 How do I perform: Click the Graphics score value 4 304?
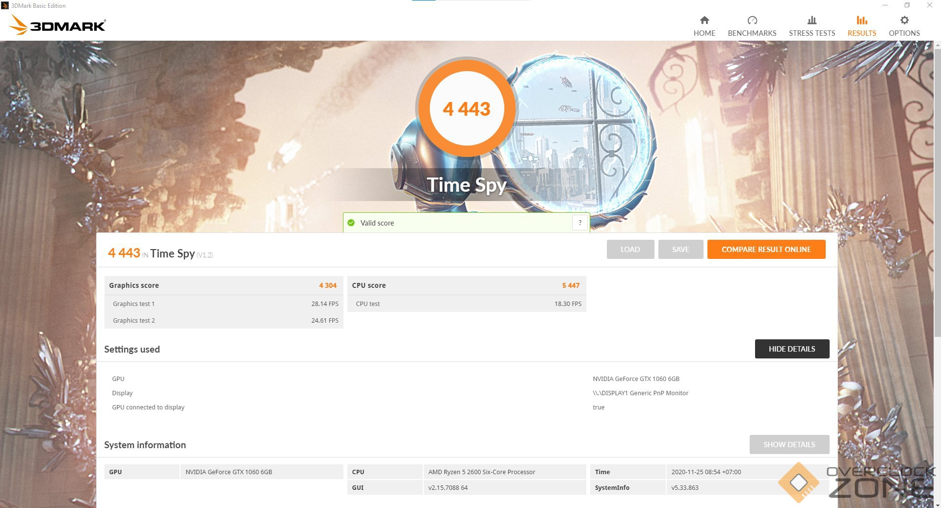(328, 285)
